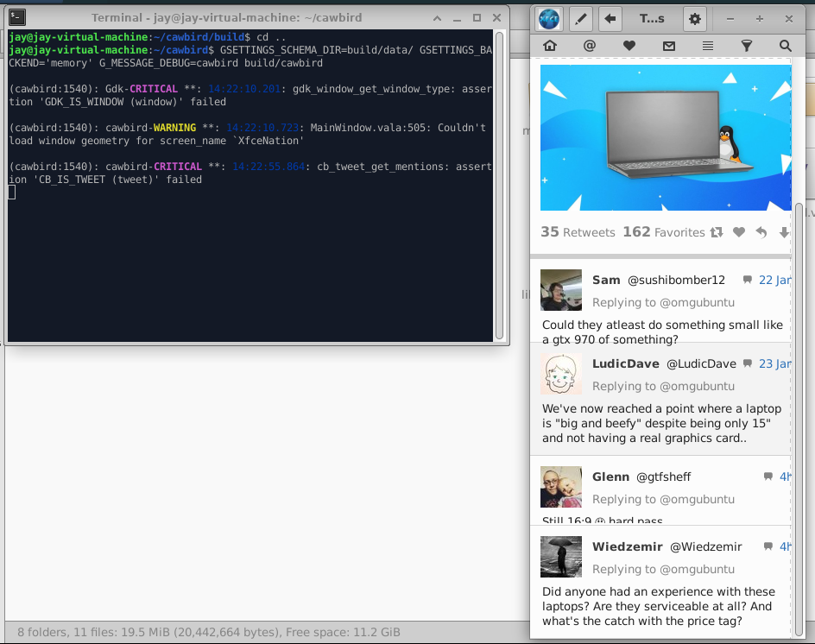Open Cawbird settings gear menu
The width and height of the screenshot is (815, 644).
[x=694, y=19]
